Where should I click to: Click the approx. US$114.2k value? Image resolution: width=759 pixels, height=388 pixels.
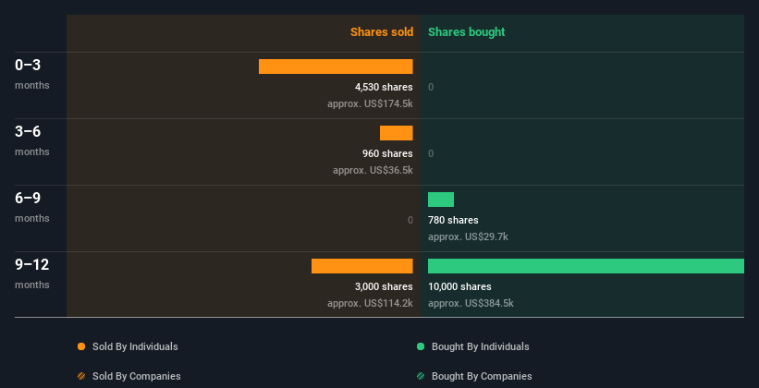point(370,303)
